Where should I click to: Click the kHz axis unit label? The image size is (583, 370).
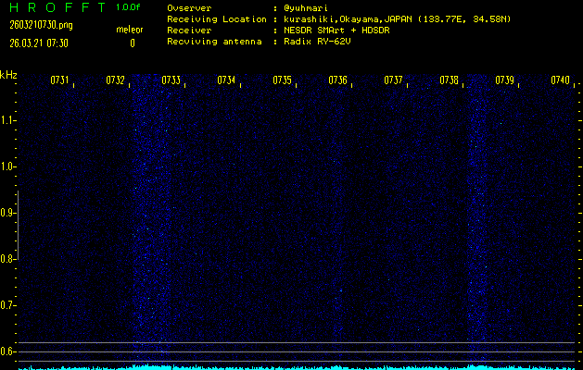tap(8, 75)
